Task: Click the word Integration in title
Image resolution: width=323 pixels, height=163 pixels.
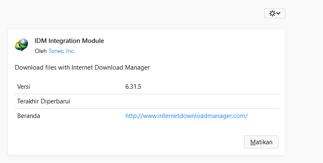Action: (x=64, y=41)
